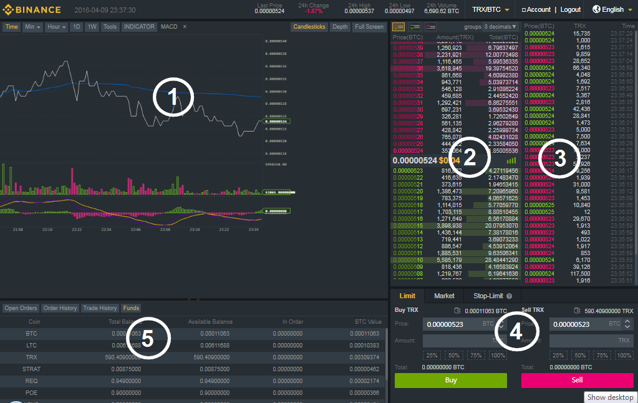The width and height of the screenshot is (638, 403).
Task: Click the BTC Value column header
Action: click(x=368, y=321)
